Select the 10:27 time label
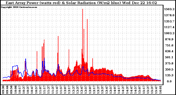The image size is (176, 95). click(x=24, y=90)
